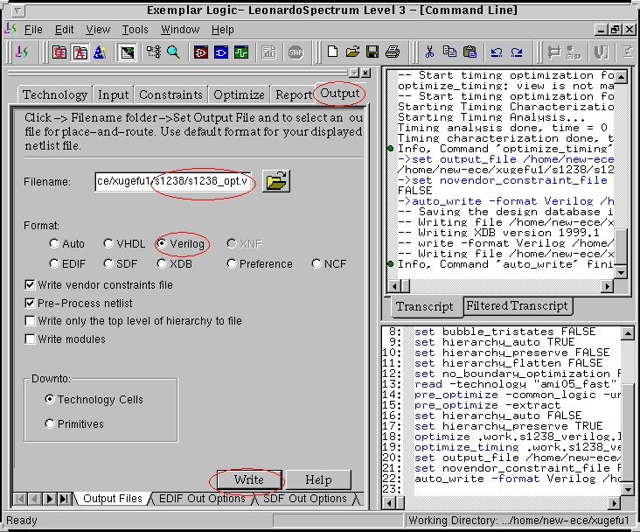Image resolution: width=640 pixels, height=532 pixels.
Task: Choose the EDIF format option
Action: point(54,263)
